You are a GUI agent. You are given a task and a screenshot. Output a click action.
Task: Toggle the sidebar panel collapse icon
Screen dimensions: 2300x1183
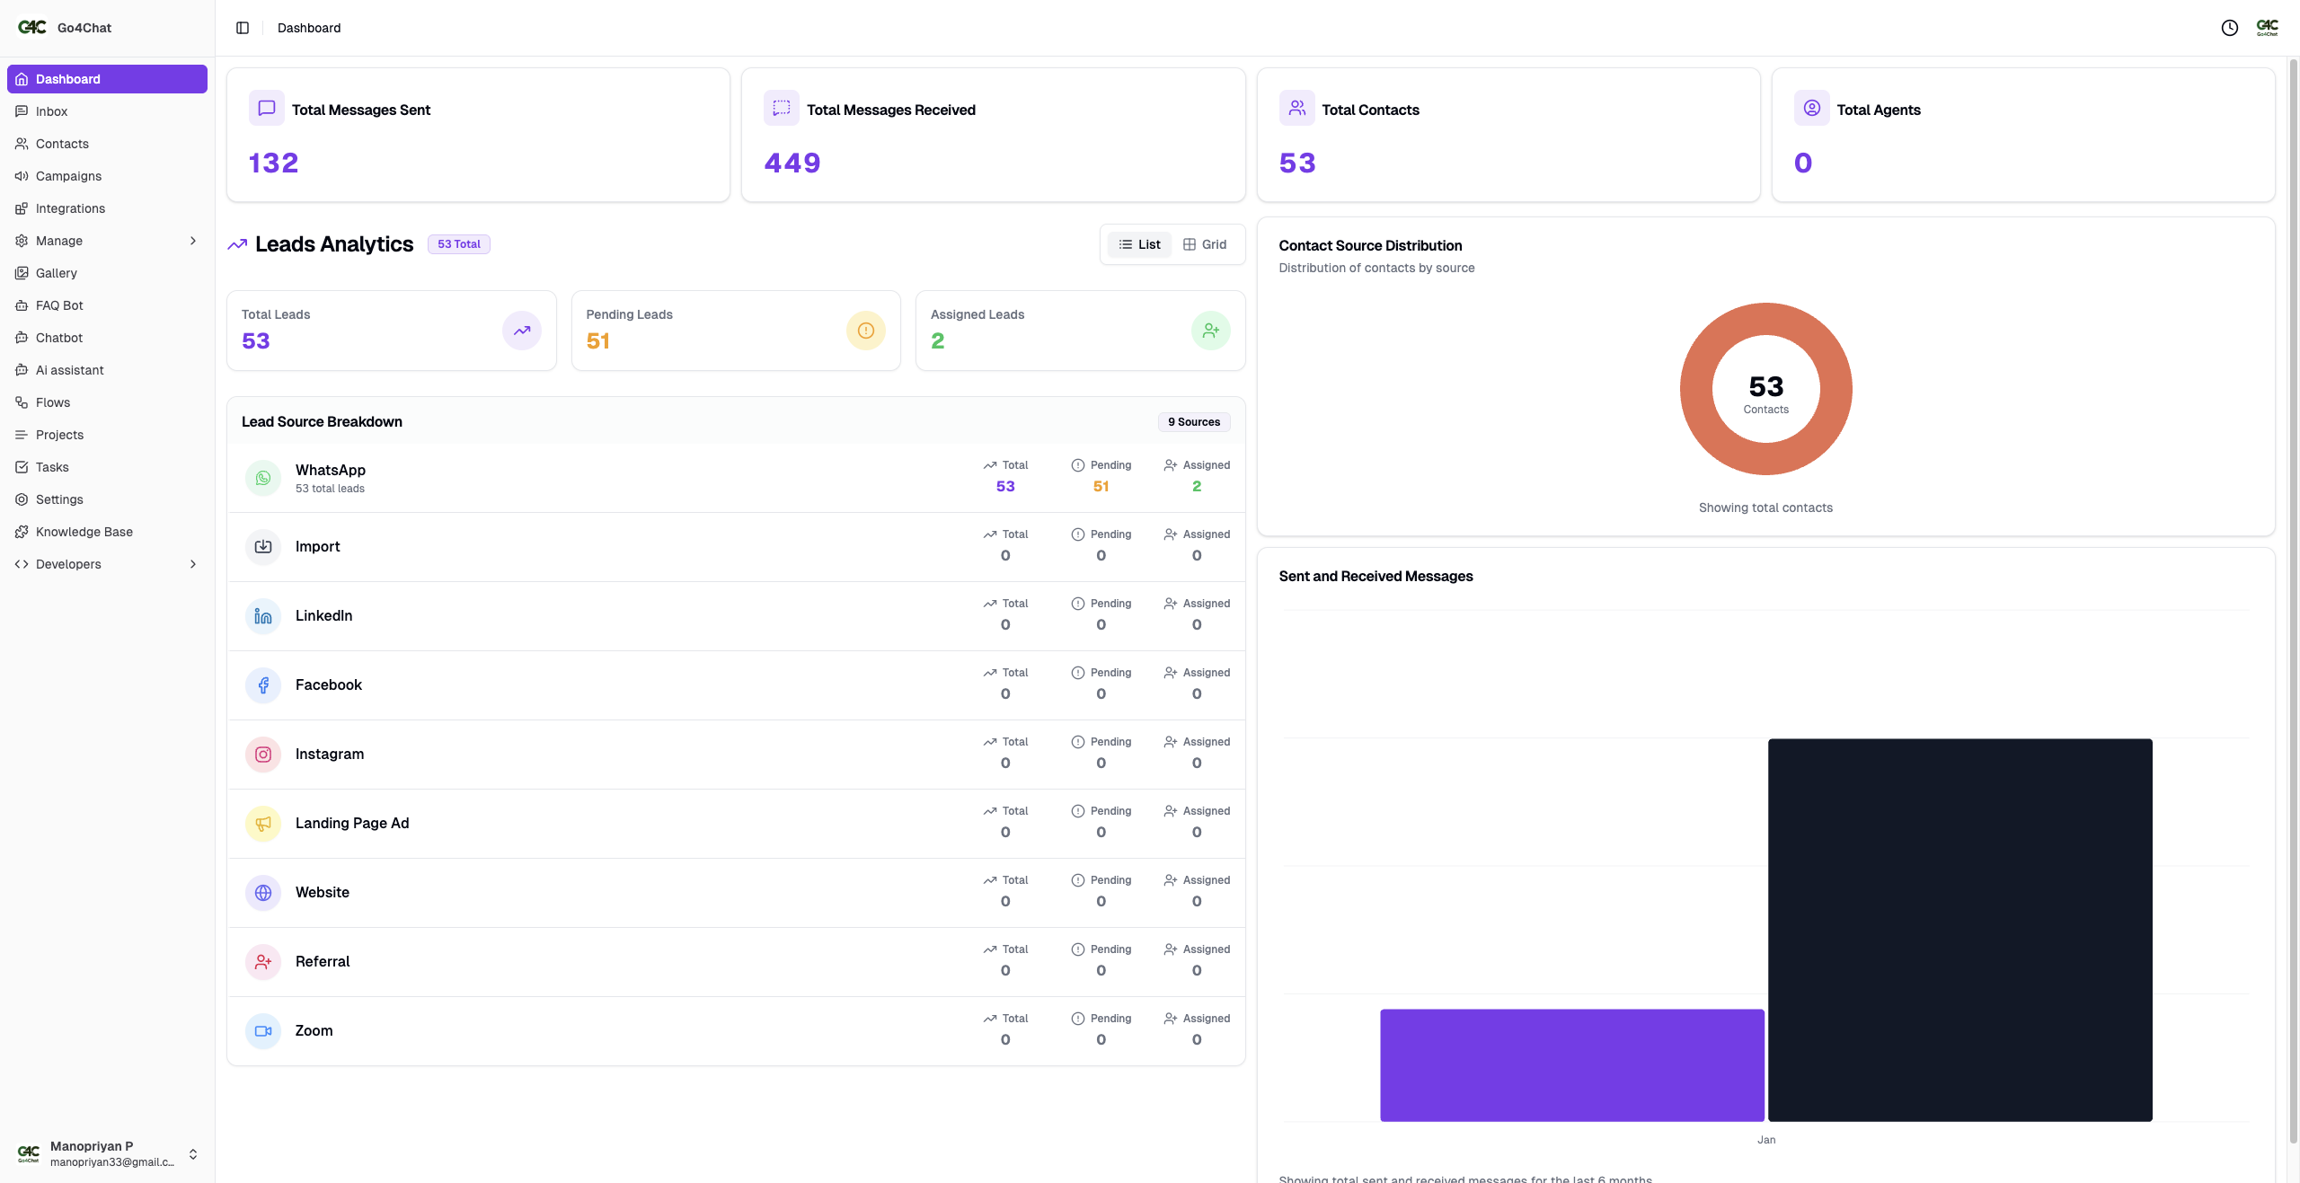pyautogui.click(x=242, y=28)
